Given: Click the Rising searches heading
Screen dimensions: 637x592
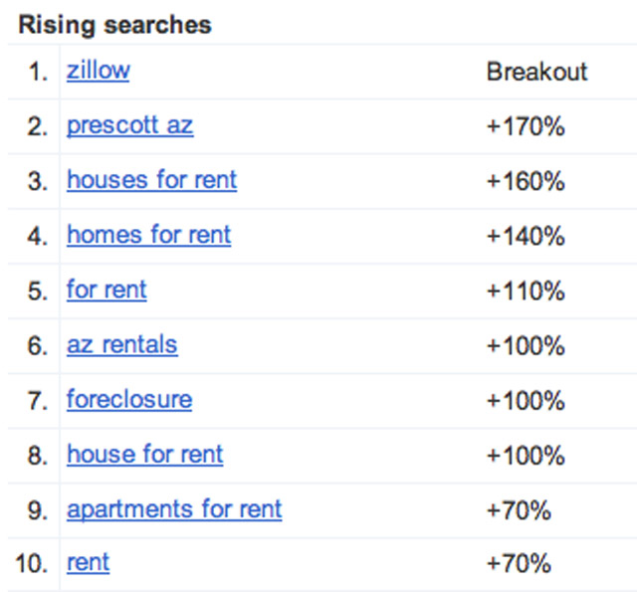Looking at the screenshot, I should click(115, 25).
